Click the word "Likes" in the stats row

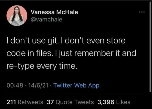point(123,102)
